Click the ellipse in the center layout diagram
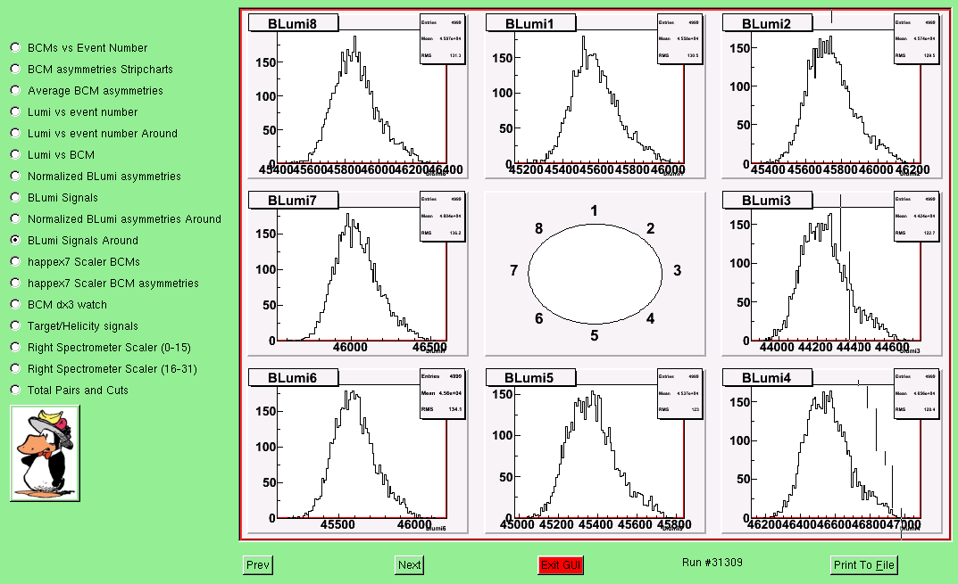 pos(596,274)
